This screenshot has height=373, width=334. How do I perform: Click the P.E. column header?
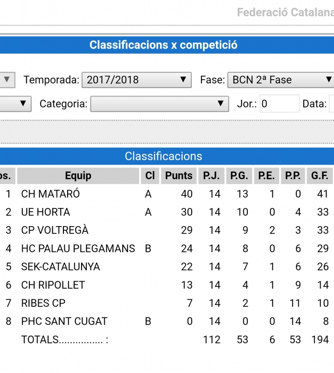(x=266, y=176)
